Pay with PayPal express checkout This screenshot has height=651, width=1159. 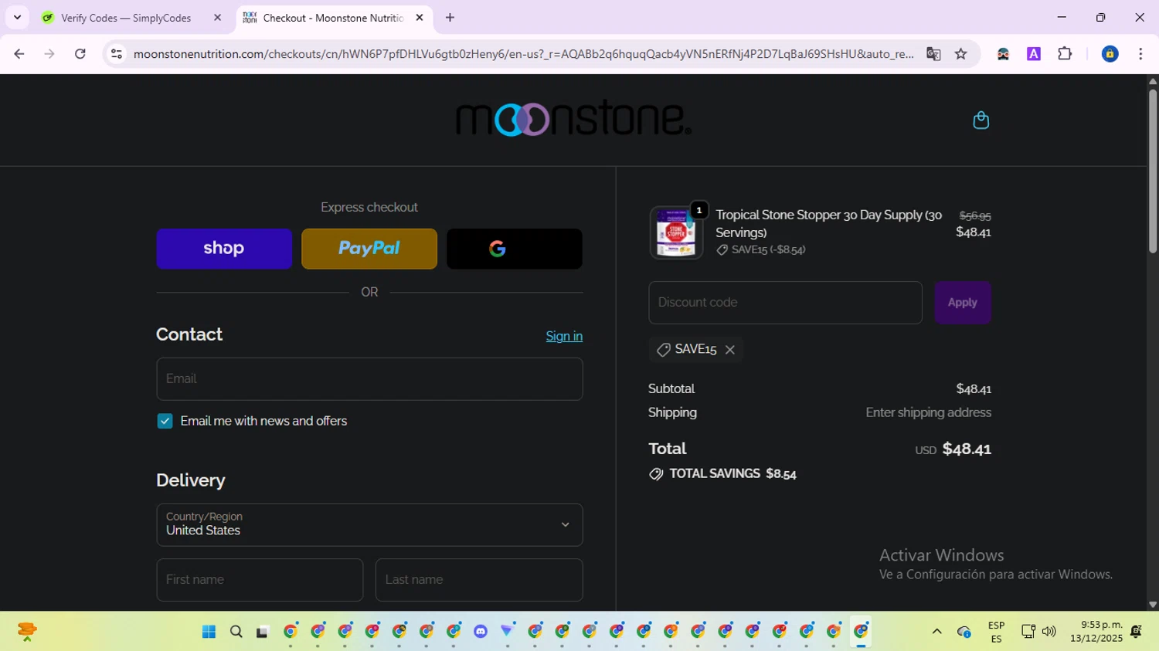369,249
